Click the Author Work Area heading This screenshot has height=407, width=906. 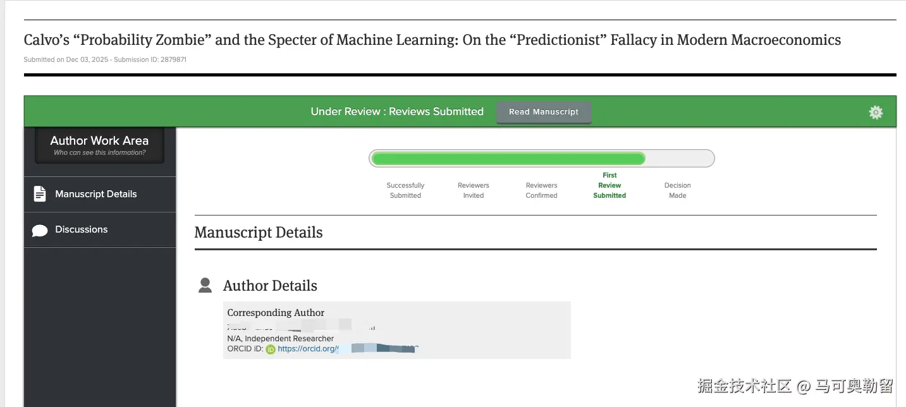(x=99, y=140)
